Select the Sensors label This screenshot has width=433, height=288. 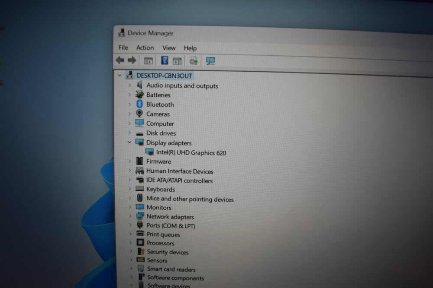point(157,260)
